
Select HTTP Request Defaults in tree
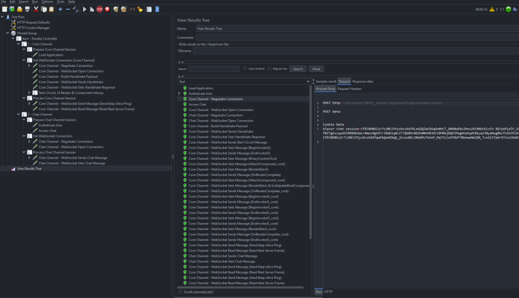tap(33, 22)
